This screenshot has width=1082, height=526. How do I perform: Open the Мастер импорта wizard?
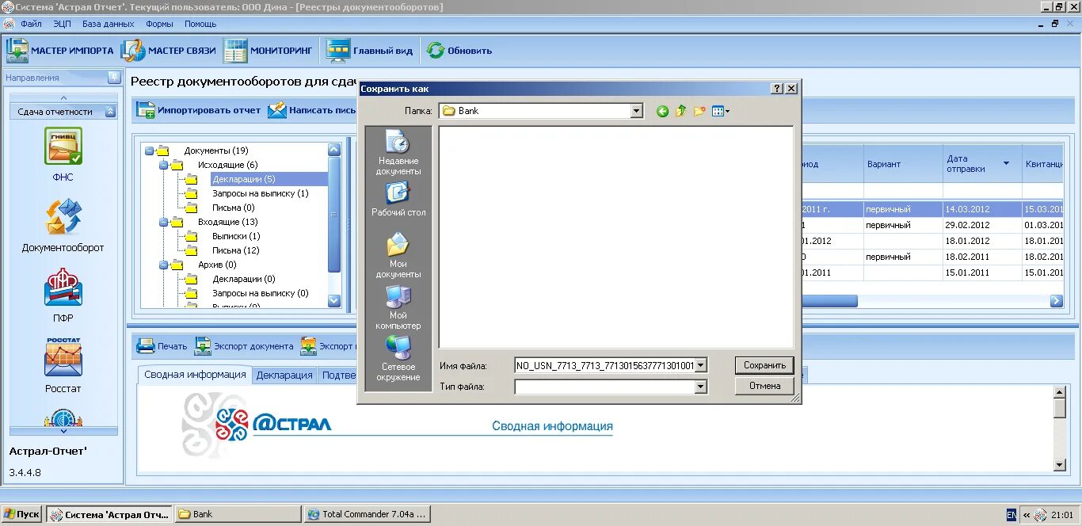pos(60,51)
